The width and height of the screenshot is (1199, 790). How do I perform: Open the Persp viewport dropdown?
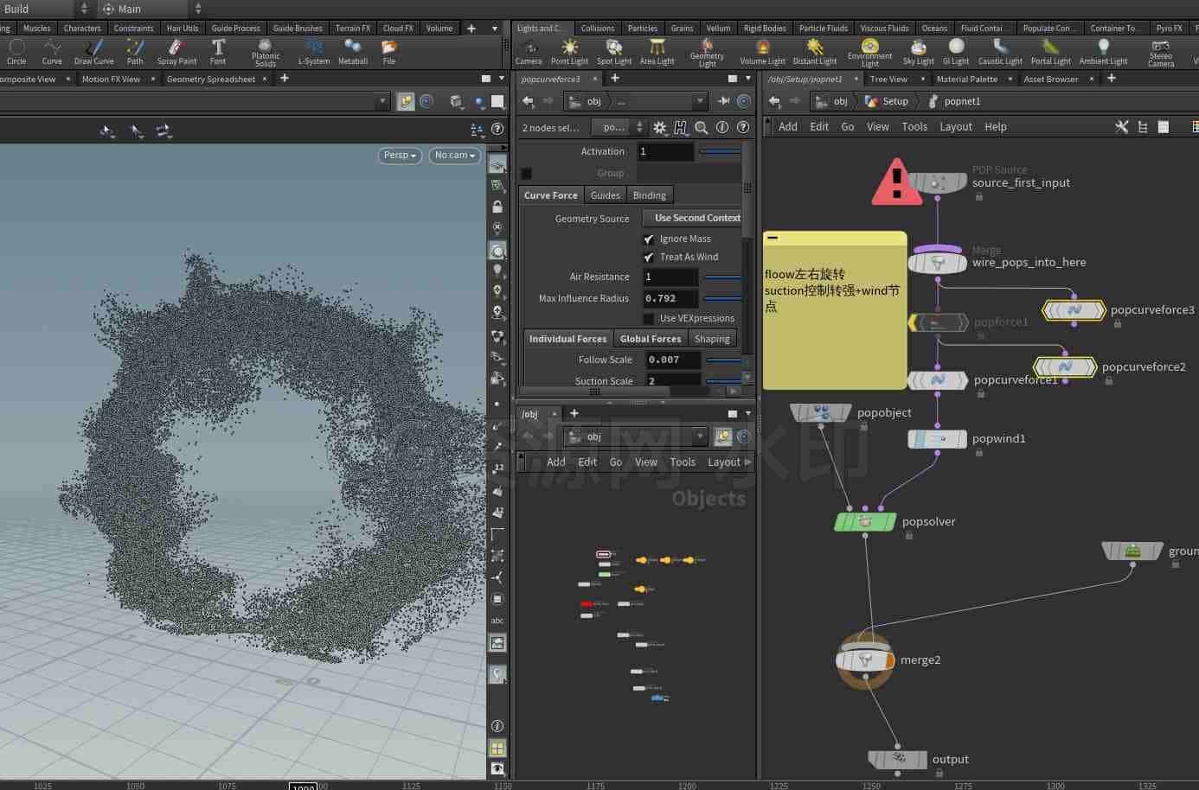click(x=400, y=156)
